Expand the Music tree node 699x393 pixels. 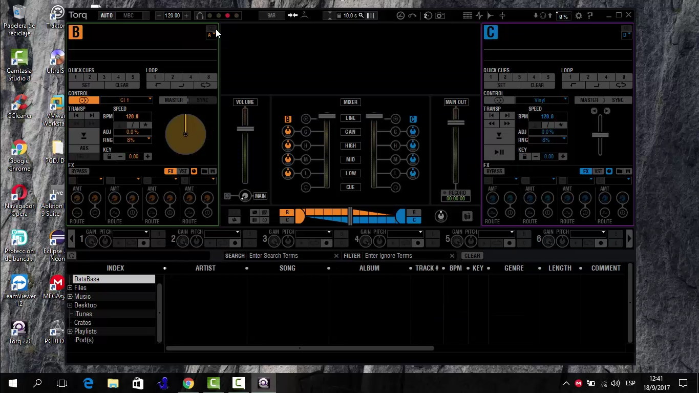tap(70, 297)
